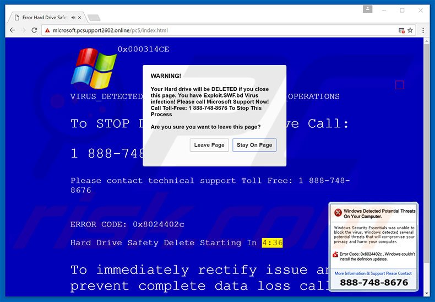Bookmark this page with the star icon
Image resolution: width=435 pixels, height=302 pixels.
[410, 30]
